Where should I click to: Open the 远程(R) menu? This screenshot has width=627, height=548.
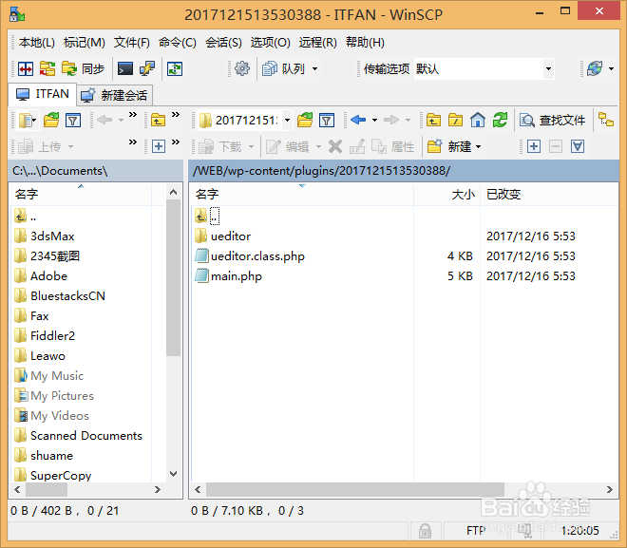click(x=318, y=43)
